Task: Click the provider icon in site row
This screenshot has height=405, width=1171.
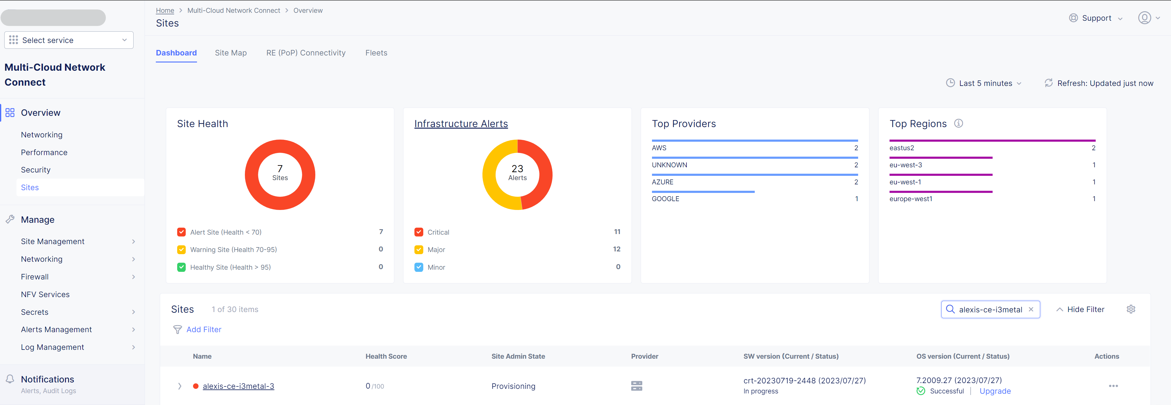Action: click(x=636, y=386)
